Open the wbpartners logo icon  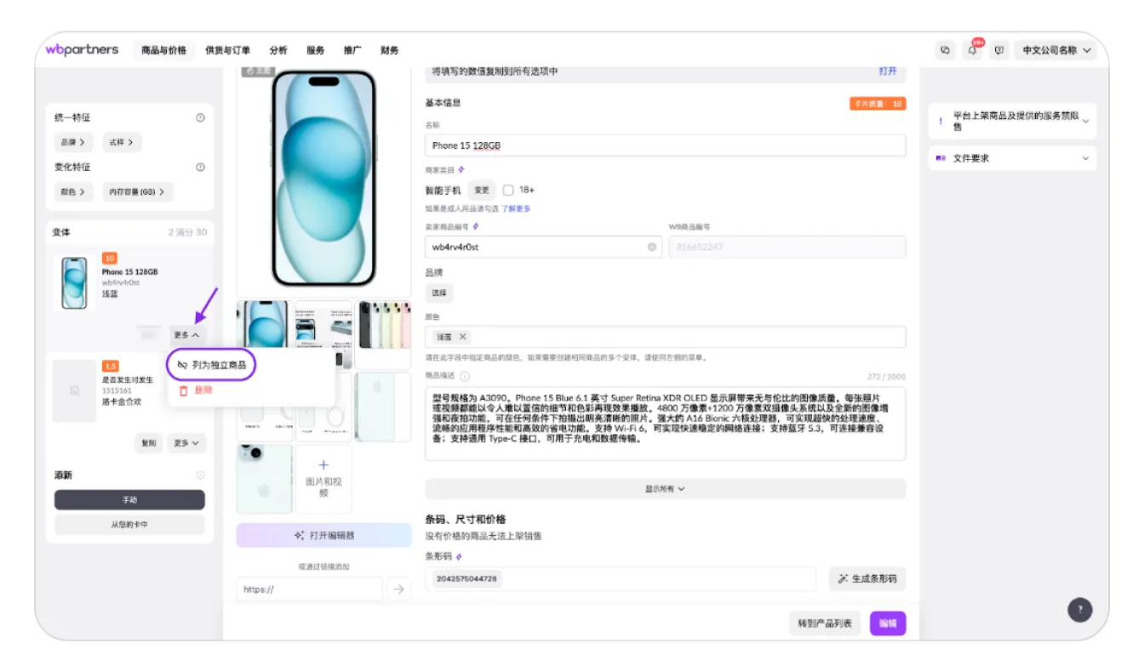[82, 50]
